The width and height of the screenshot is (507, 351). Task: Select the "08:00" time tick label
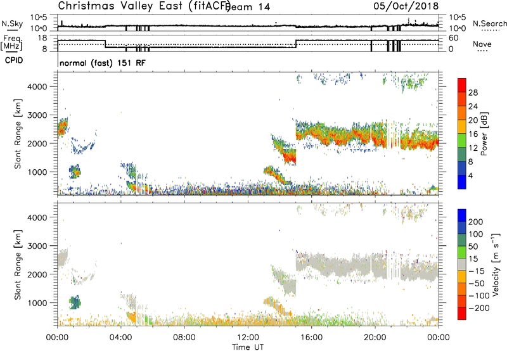point(184,338)
